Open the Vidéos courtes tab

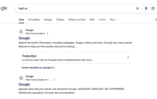(77, 20)
